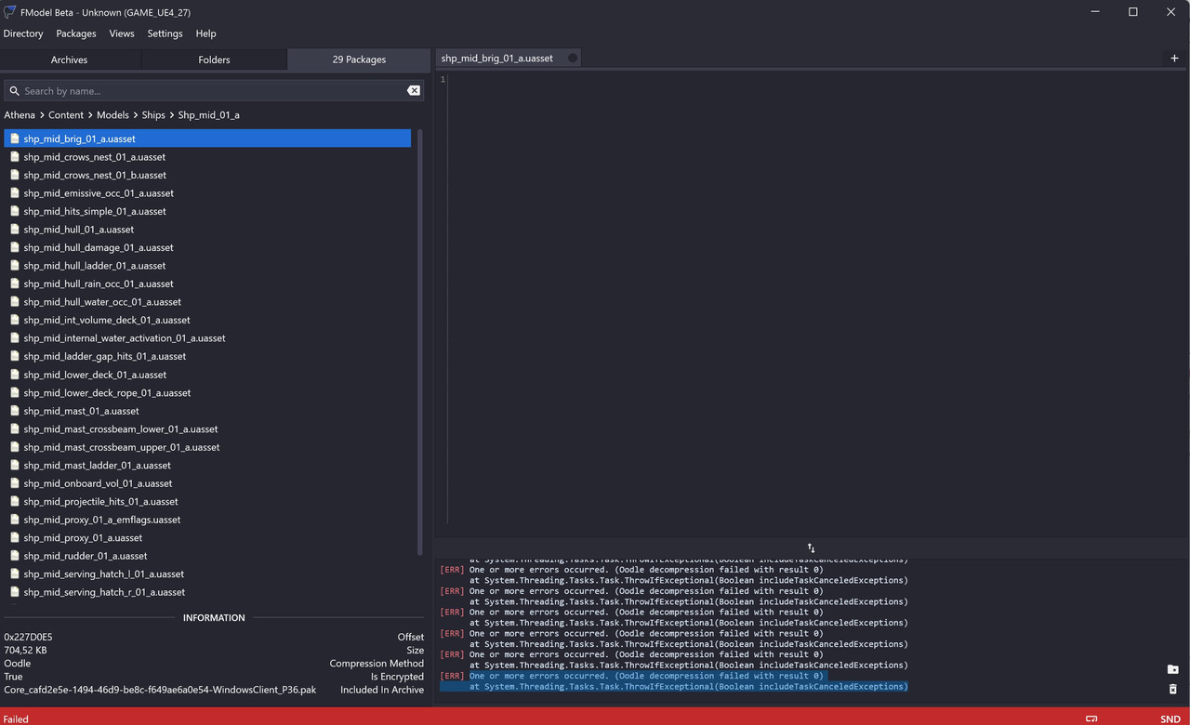Select shp_mid_mast_01_a.uasset
Image resolution: width=1190 pixels, height=725 pixels.
pyautogui.click(x=207, y=411)
